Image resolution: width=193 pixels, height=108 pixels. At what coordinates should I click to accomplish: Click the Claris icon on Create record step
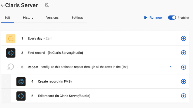point(21,81)
